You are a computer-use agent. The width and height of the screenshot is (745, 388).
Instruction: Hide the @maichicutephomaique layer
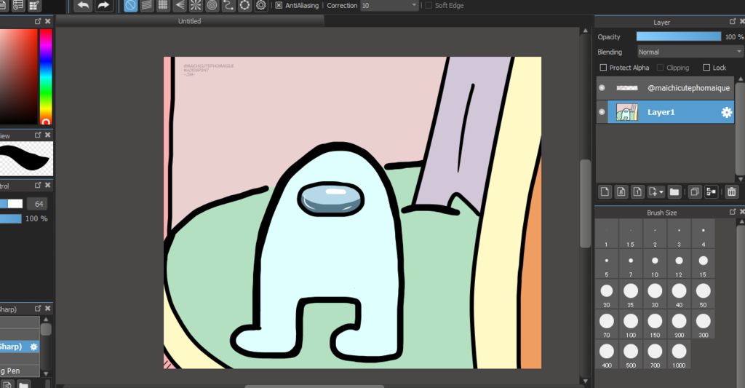tap(602, 87)
